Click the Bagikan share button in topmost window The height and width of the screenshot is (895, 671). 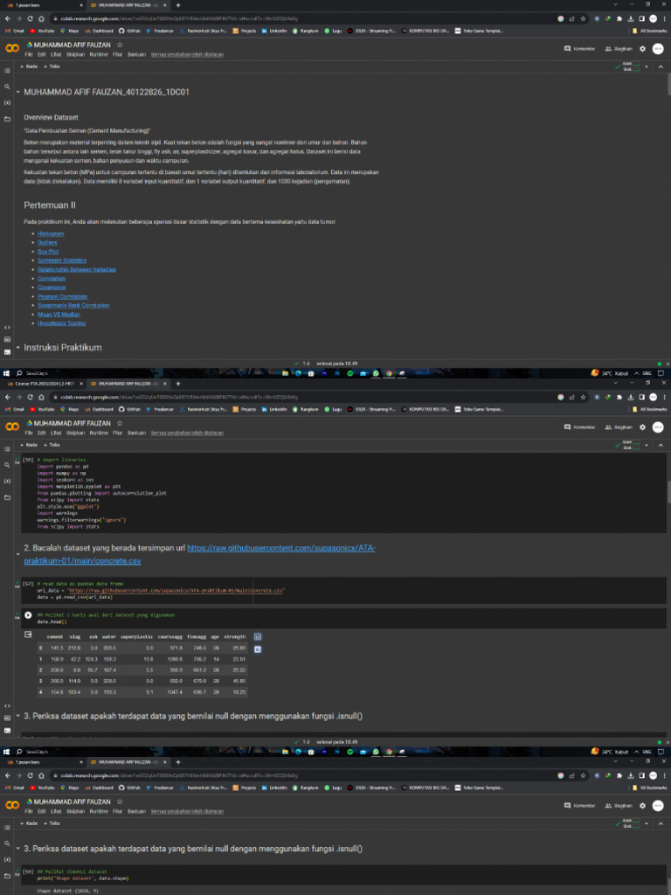pos(619,48)
